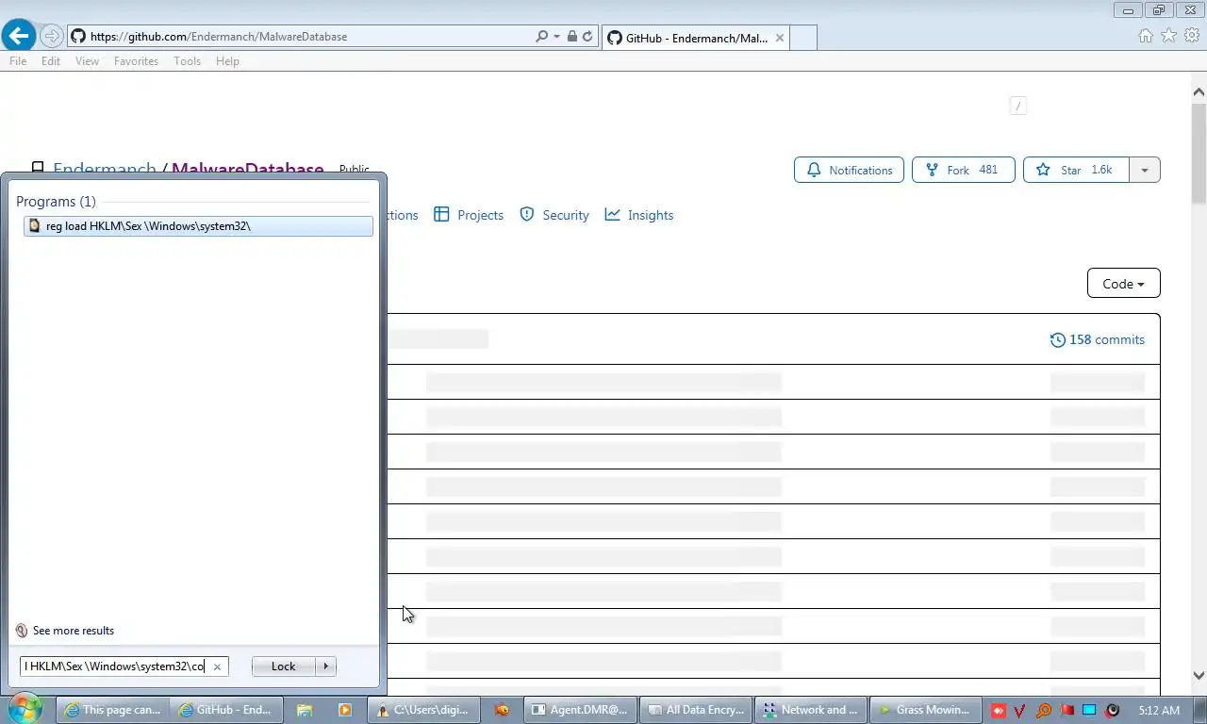1207x724 pixels.
Task: Open the Edit menu
Action: 51,61
